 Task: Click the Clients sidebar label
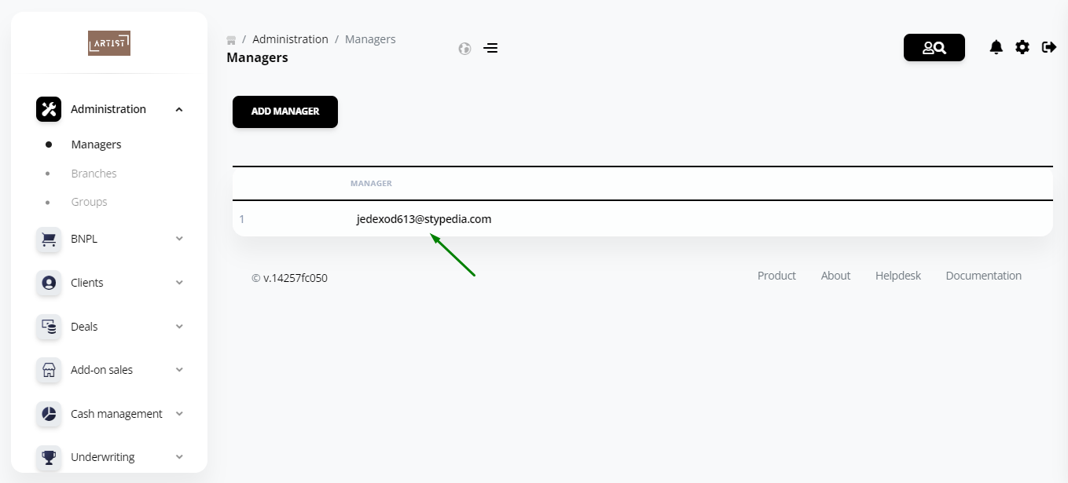[x=86, y=283]
